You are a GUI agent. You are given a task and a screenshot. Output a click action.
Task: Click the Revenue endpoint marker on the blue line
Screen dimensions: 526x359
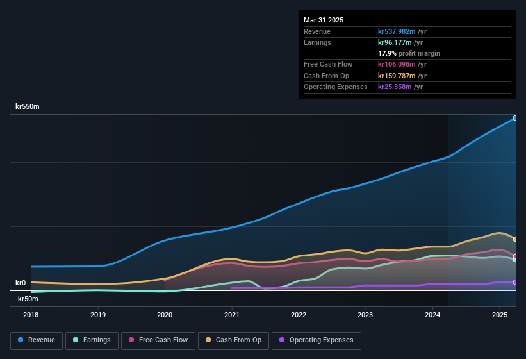[x=515, y=118]
